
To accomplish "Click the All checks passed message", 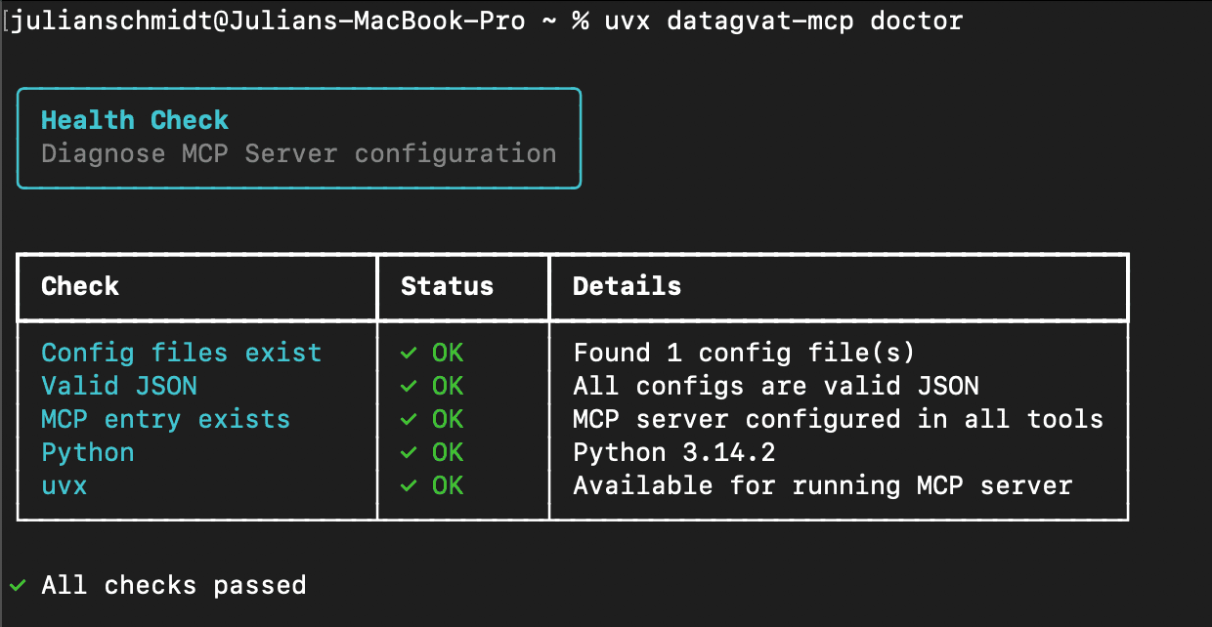I will click(x=173, y=584).
